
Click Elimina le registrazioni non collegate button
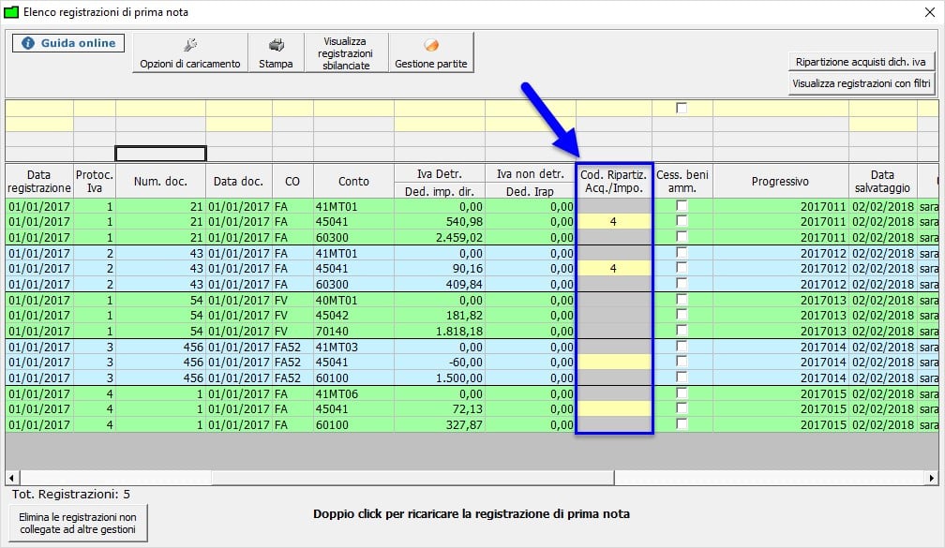point(78,524)
